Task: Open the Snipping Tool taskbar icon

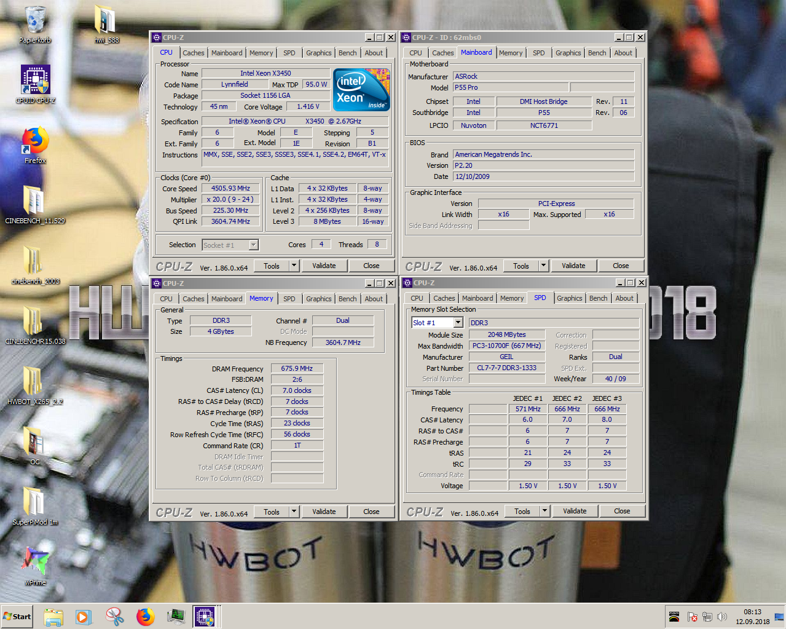Action: click(x=114, y=617)
